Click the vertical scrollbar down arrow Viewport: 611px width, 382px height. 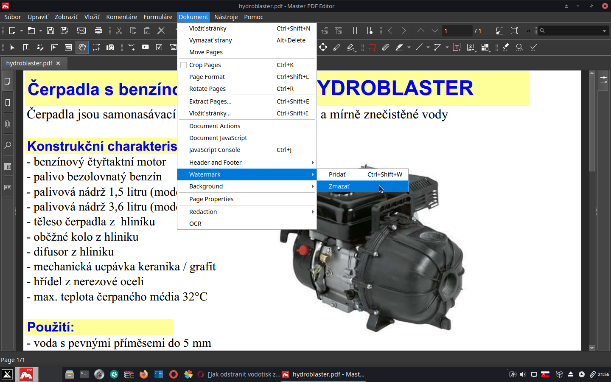[x=592, y=348]
